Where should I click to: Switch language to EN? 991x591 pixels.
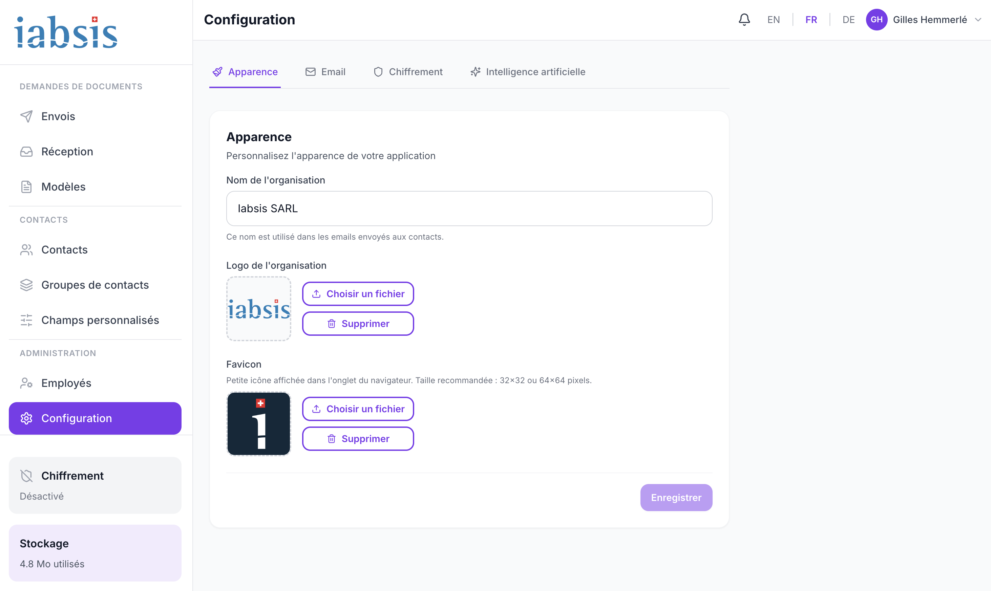click(773, 19)
